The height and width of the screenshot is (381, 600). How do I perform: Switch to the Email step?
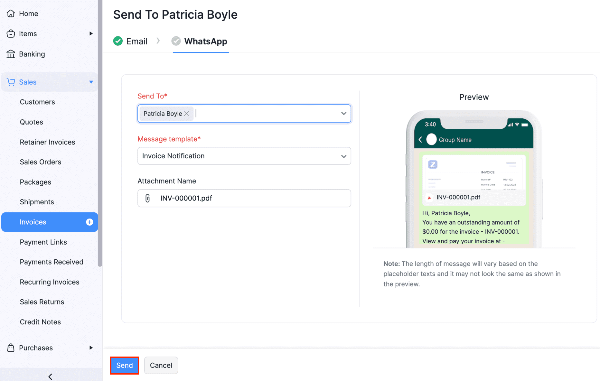(137, 41)
